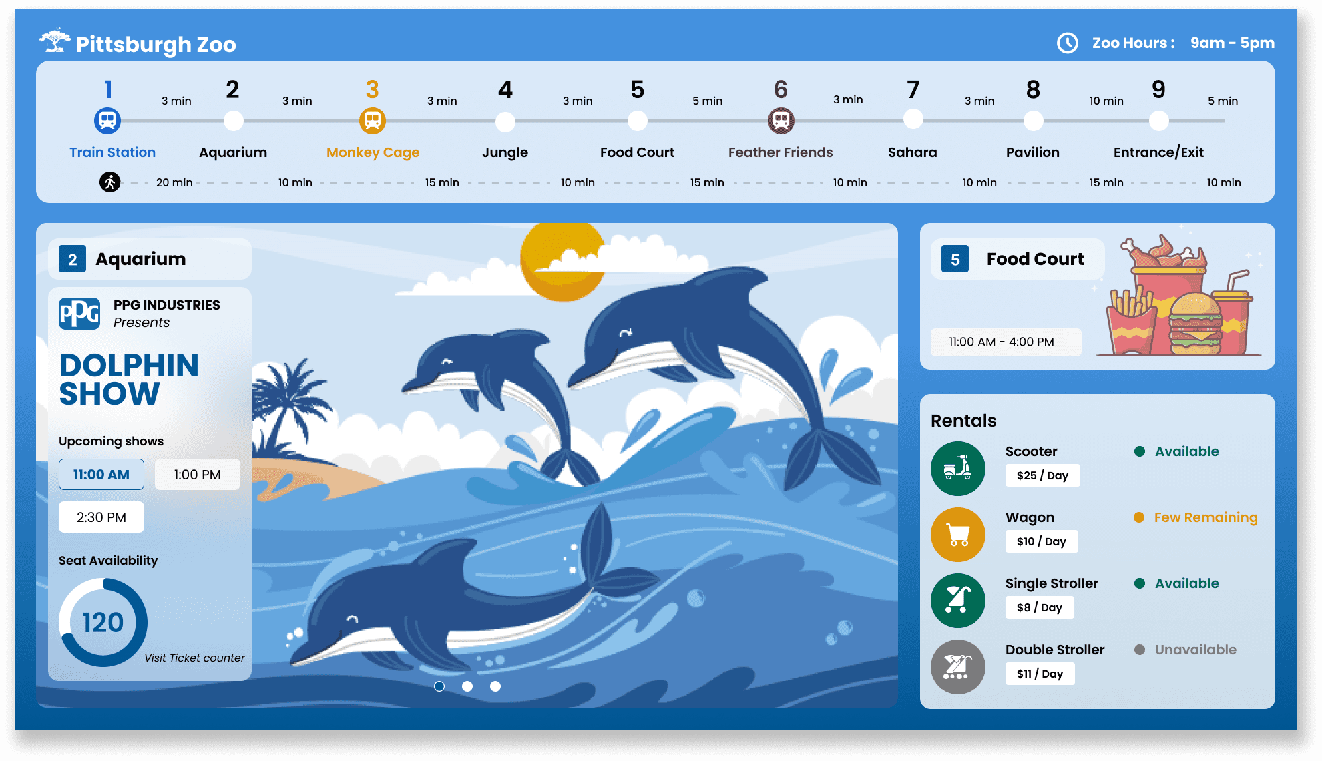This screenshot has width=1322, height=761.
Task: Click the Pittsburgh Zoo title
Action: 156,45
